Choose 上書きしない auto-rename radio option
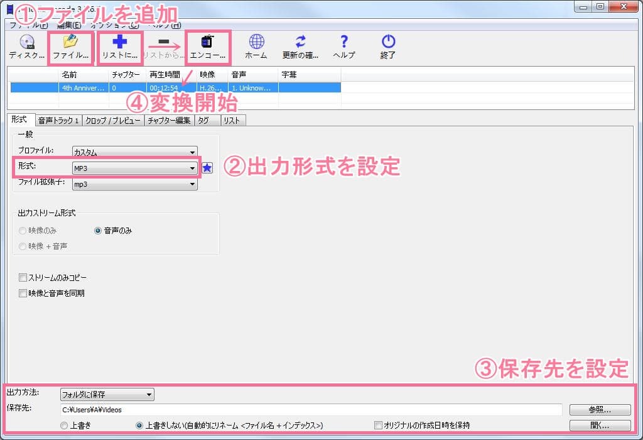Screen dimensions: 643x440 coord(139,426)
